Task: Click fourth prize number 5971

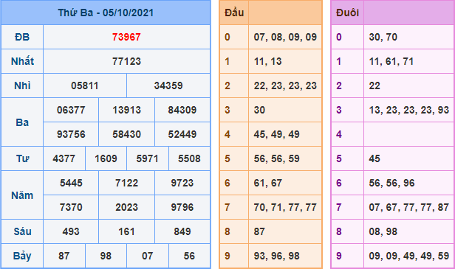Action: (148, 158)
